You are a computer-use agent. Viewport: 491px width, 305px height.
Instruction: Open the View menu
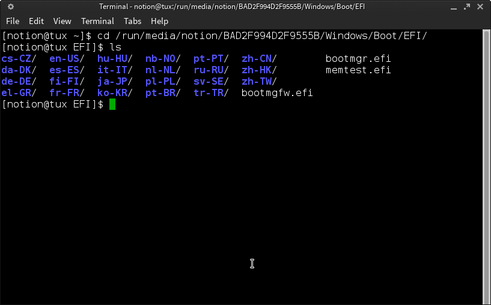coord(62,21)
